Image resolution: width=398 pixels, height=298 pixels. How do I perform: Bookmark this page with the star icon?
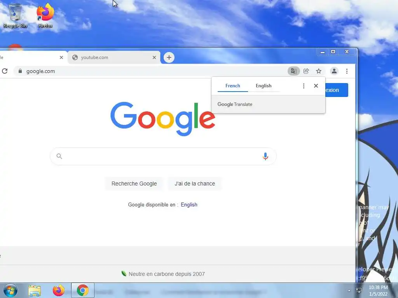coord(319,71)
